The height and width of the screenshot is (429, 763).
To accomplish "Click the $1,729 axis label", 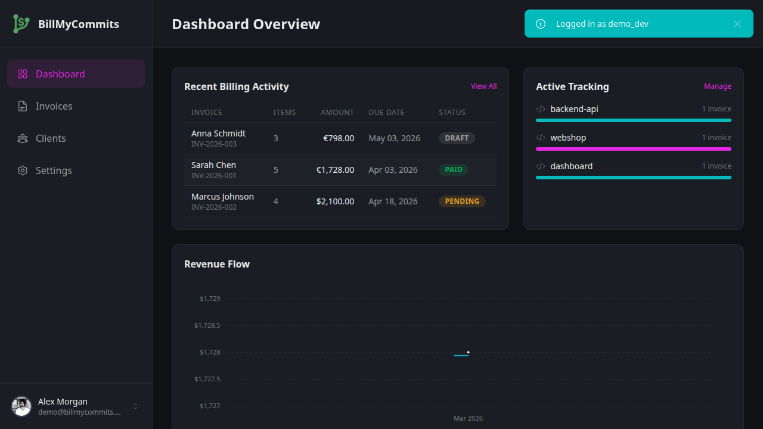I will (x=210, y=299).
